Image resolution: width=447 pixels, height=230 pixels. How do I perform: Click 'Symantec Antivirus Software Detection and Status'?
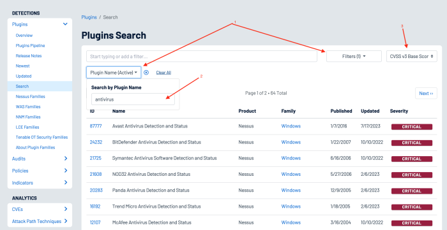click(165, 158)
